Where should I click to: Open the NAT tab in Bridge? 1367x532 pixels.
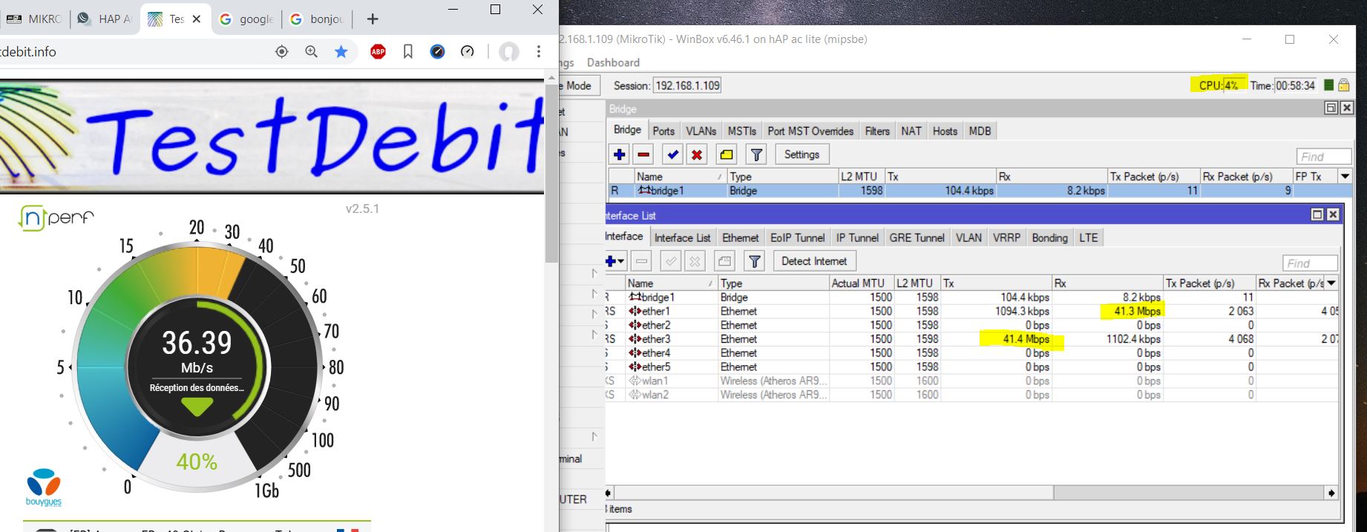point(911,131)
